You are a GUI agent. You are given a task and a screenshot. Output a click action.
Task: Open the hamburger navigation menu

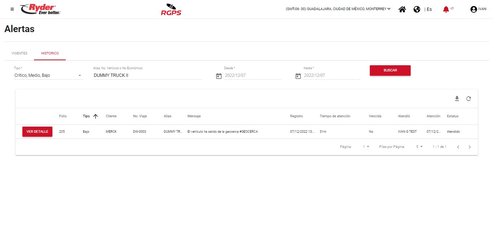pos(12,9)
